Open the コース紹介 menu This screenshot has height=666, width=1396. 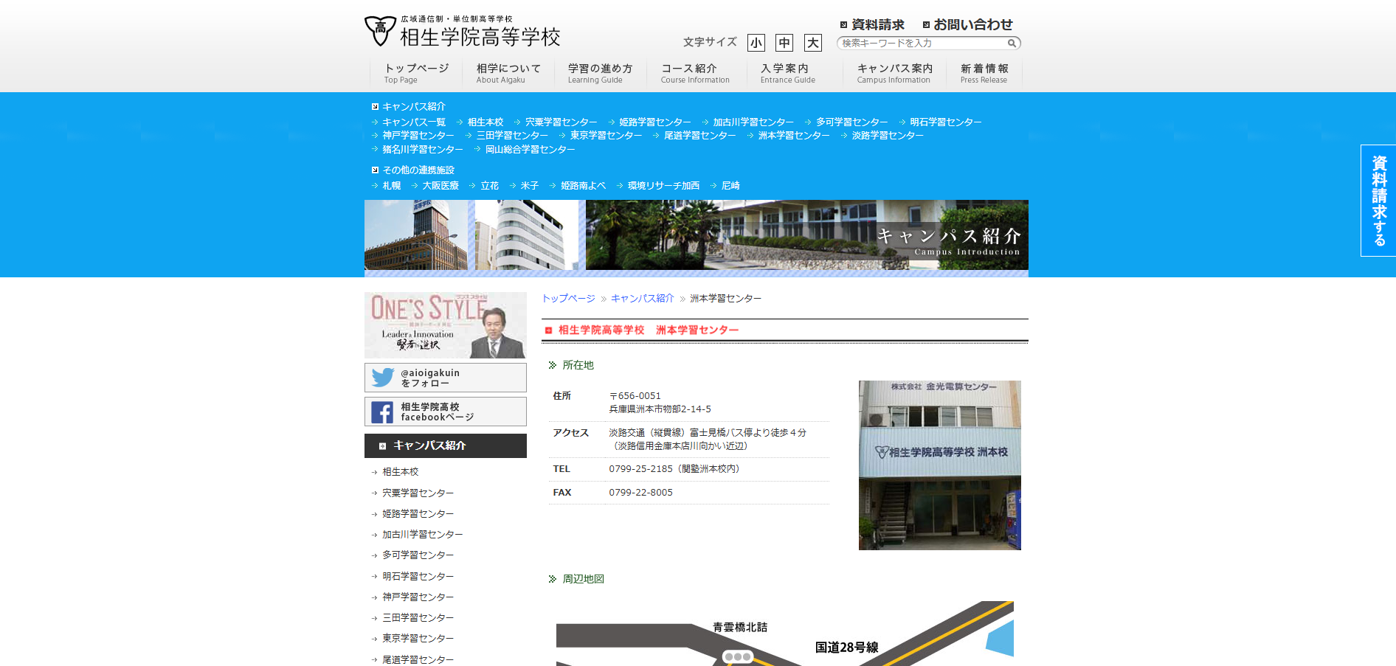(694, 73)
